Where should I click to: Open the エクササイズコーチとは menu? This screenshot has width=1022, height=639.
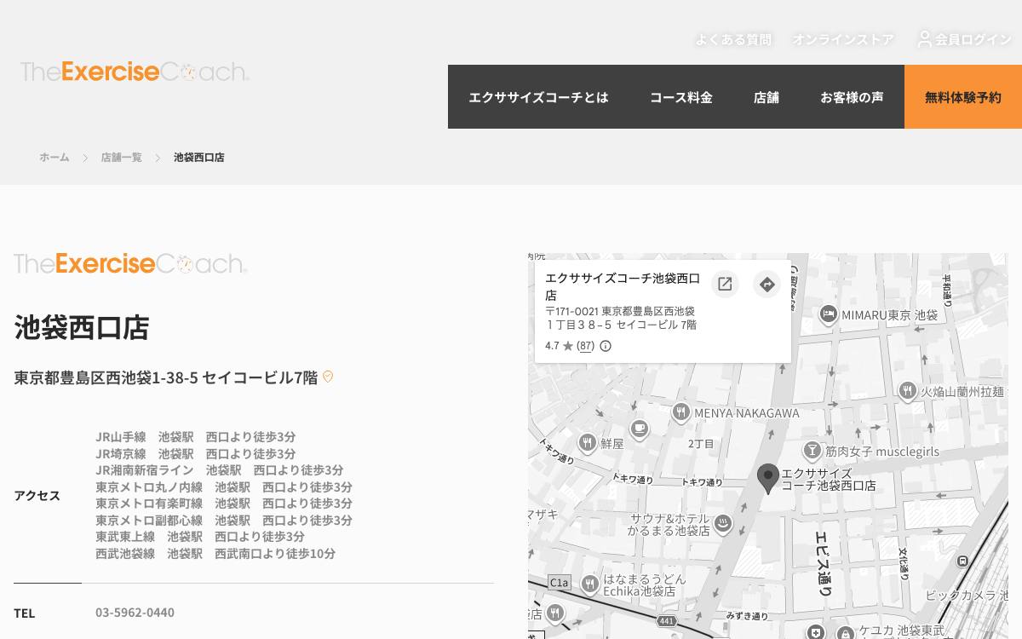tap(538, 97)
